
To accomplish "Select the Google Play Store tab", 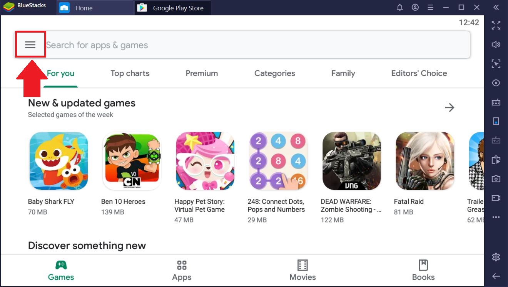I will (172, 8).
